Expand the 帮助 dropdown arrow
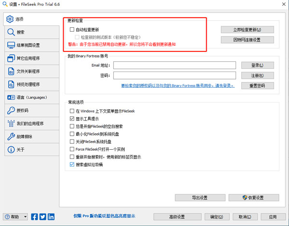 pos(25,217)
